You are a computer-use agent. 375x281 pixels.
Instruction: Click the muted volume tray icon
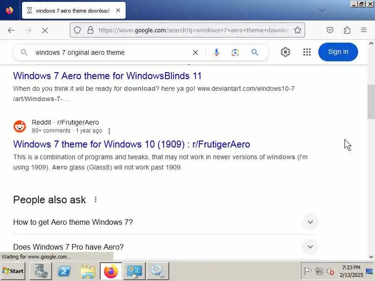330,272
